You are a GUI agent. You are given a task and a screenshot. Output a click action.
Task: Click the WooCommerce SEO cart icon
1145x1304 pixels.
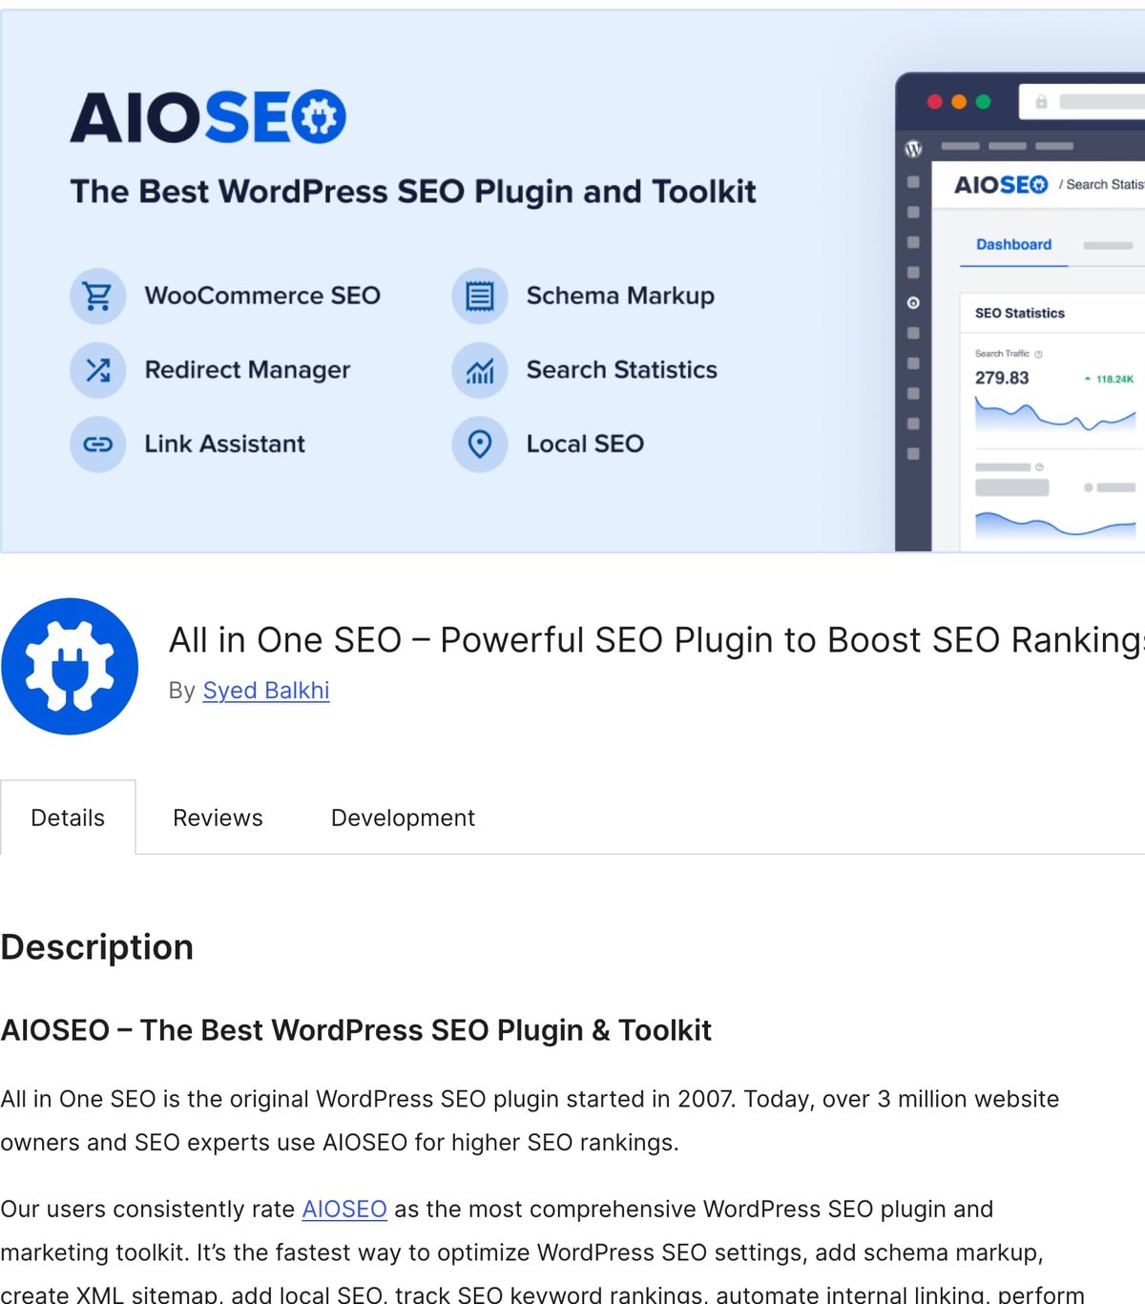98,296
